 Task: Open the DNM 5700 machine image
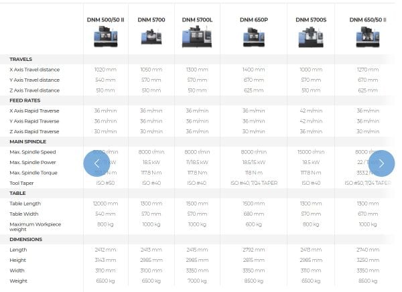pyautogui.click(x=151, y=38)
